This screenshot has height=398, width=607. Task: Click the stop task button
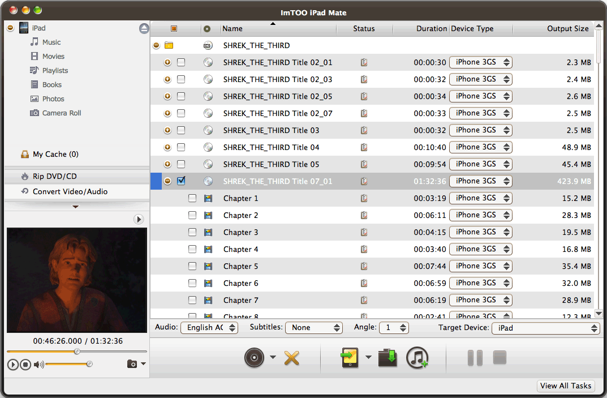tap(500, 357)
